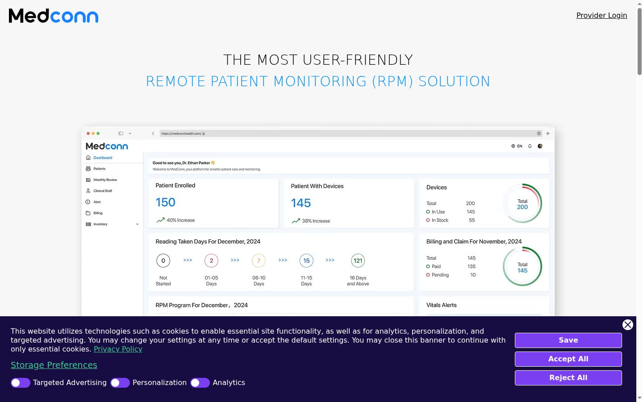Viewport: 643px width, 402px height.
Task: Choose Reject All cookies
Action: [568, 378]
